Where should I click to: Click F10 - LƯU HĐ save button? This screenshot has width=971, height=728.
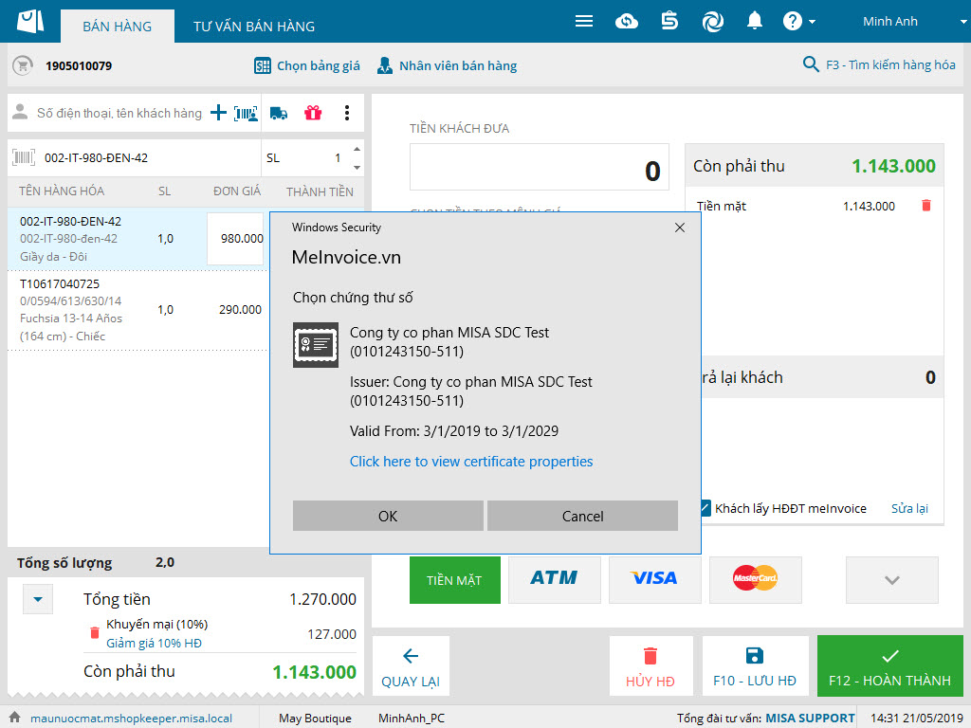[x=755, y=666]
